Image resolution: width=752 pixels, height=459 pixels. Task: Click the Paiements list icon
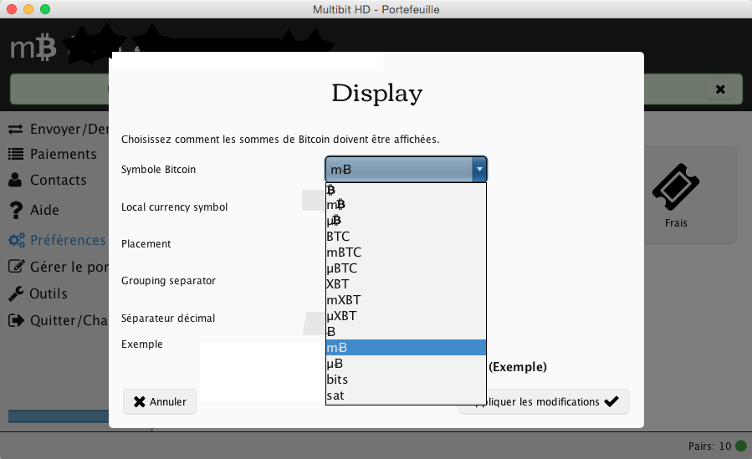click(15, 154)
